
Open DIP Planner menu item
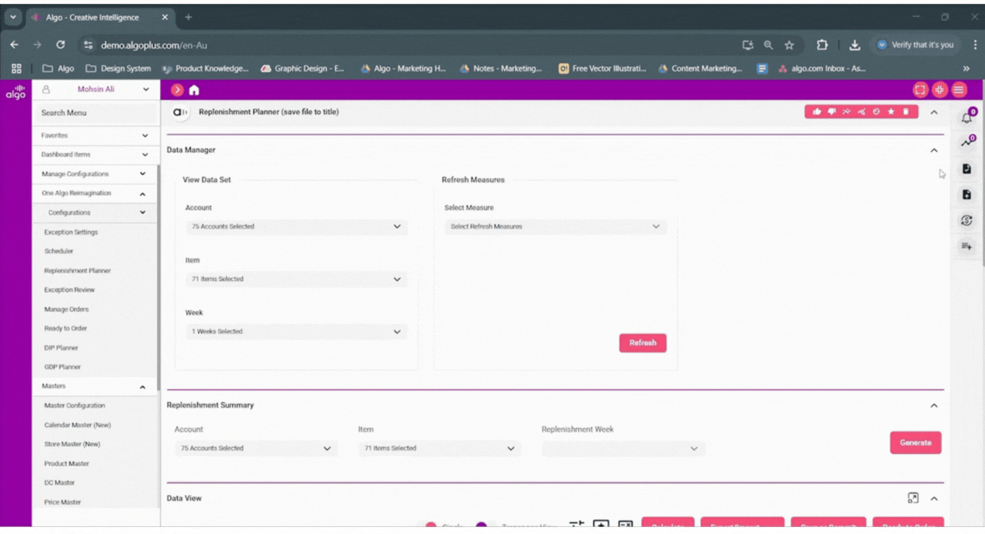coord(61,348)
